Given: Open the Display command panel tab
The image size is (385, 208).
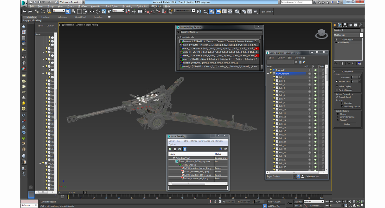Looking at the screenshot, I should 355,25.
